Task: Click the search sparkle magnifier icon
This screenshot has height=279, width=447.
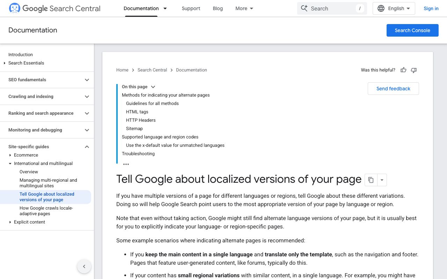Action: click(304, 8)
